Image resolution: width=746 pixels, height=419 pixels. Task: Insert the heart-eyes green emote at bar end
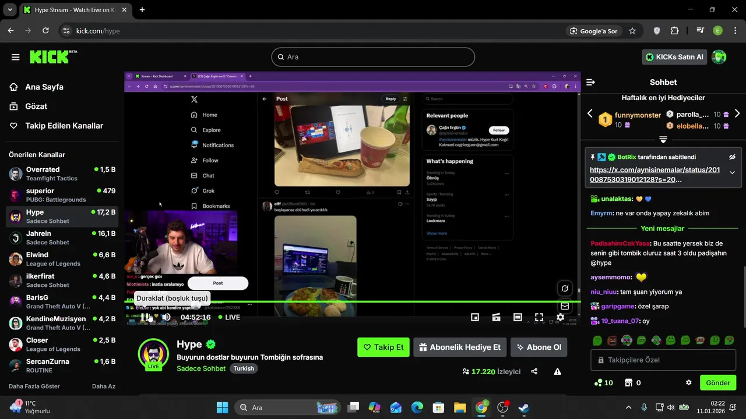(x=729, y=340)
